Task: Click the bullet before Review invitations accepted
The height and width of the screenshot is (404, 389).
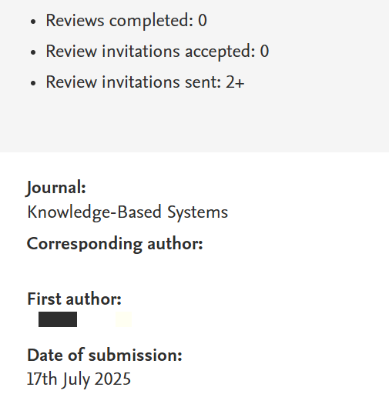Action: (x=33, y=52)
